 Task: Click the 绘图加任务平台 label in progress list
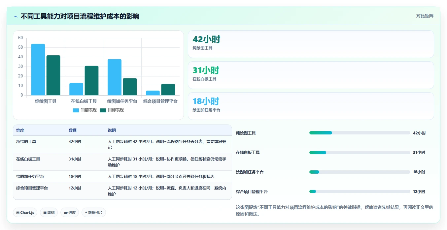coord(250,172)
